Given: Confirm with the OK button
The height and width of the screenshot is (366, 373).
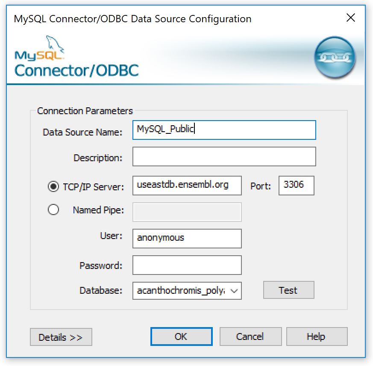Looking at the screenshot, I should coord(181,336).
